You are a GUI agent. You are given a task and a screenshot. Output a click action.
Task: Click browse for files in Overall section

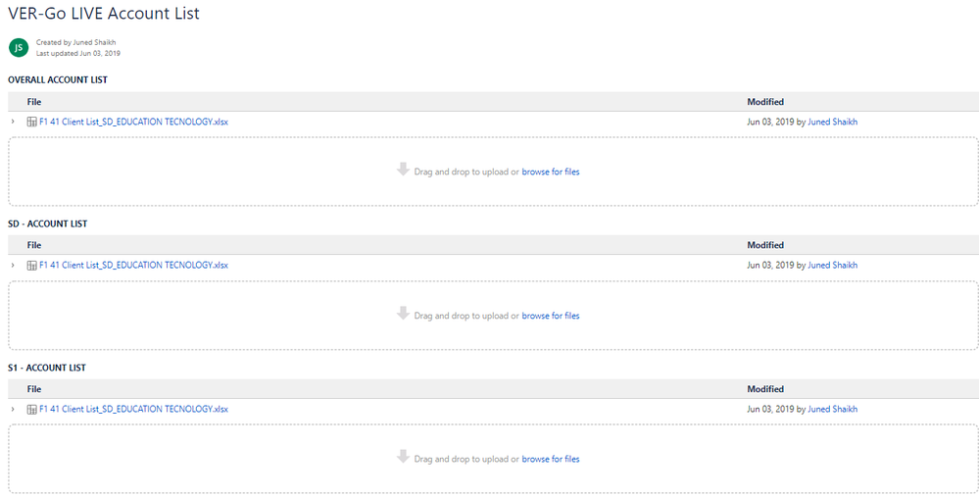point(551,172)
